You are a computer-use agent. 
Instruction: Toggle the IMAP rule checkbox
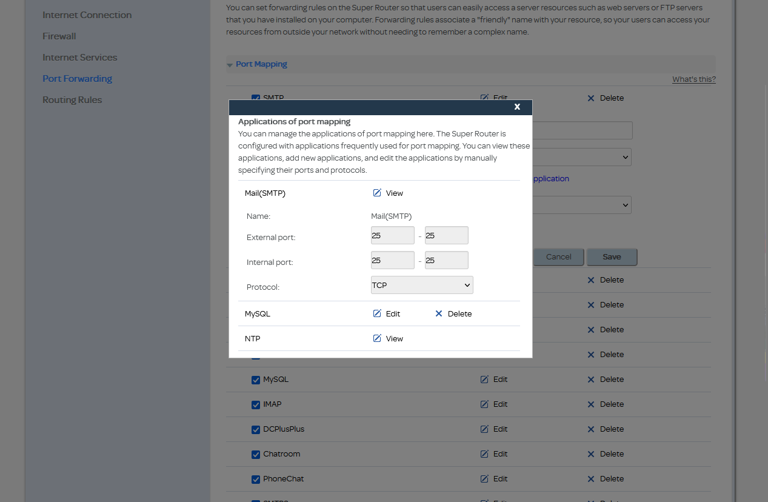pyautogui.click(x=256, y=405)
